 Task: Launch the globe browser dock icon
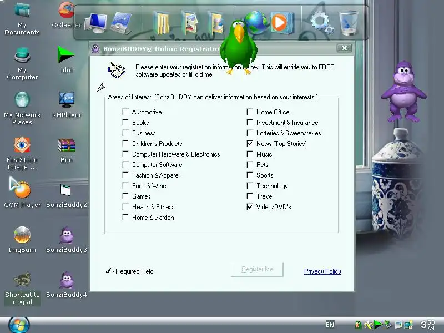(x=257, y=22)
